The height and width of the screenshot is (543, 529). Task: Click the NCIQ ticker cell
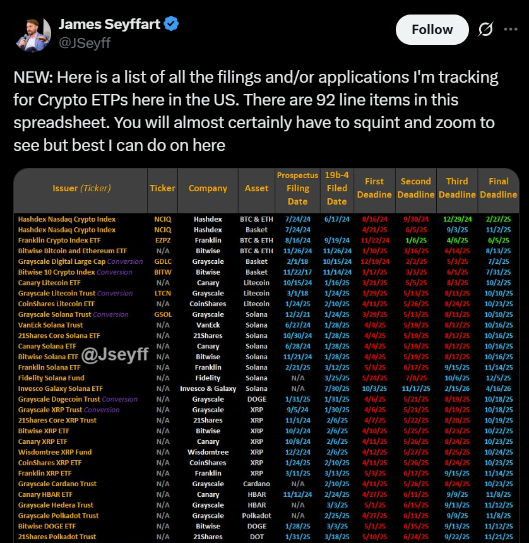tap(162, 218)
